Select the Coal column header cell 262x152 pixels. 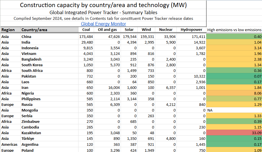[86, 30]
